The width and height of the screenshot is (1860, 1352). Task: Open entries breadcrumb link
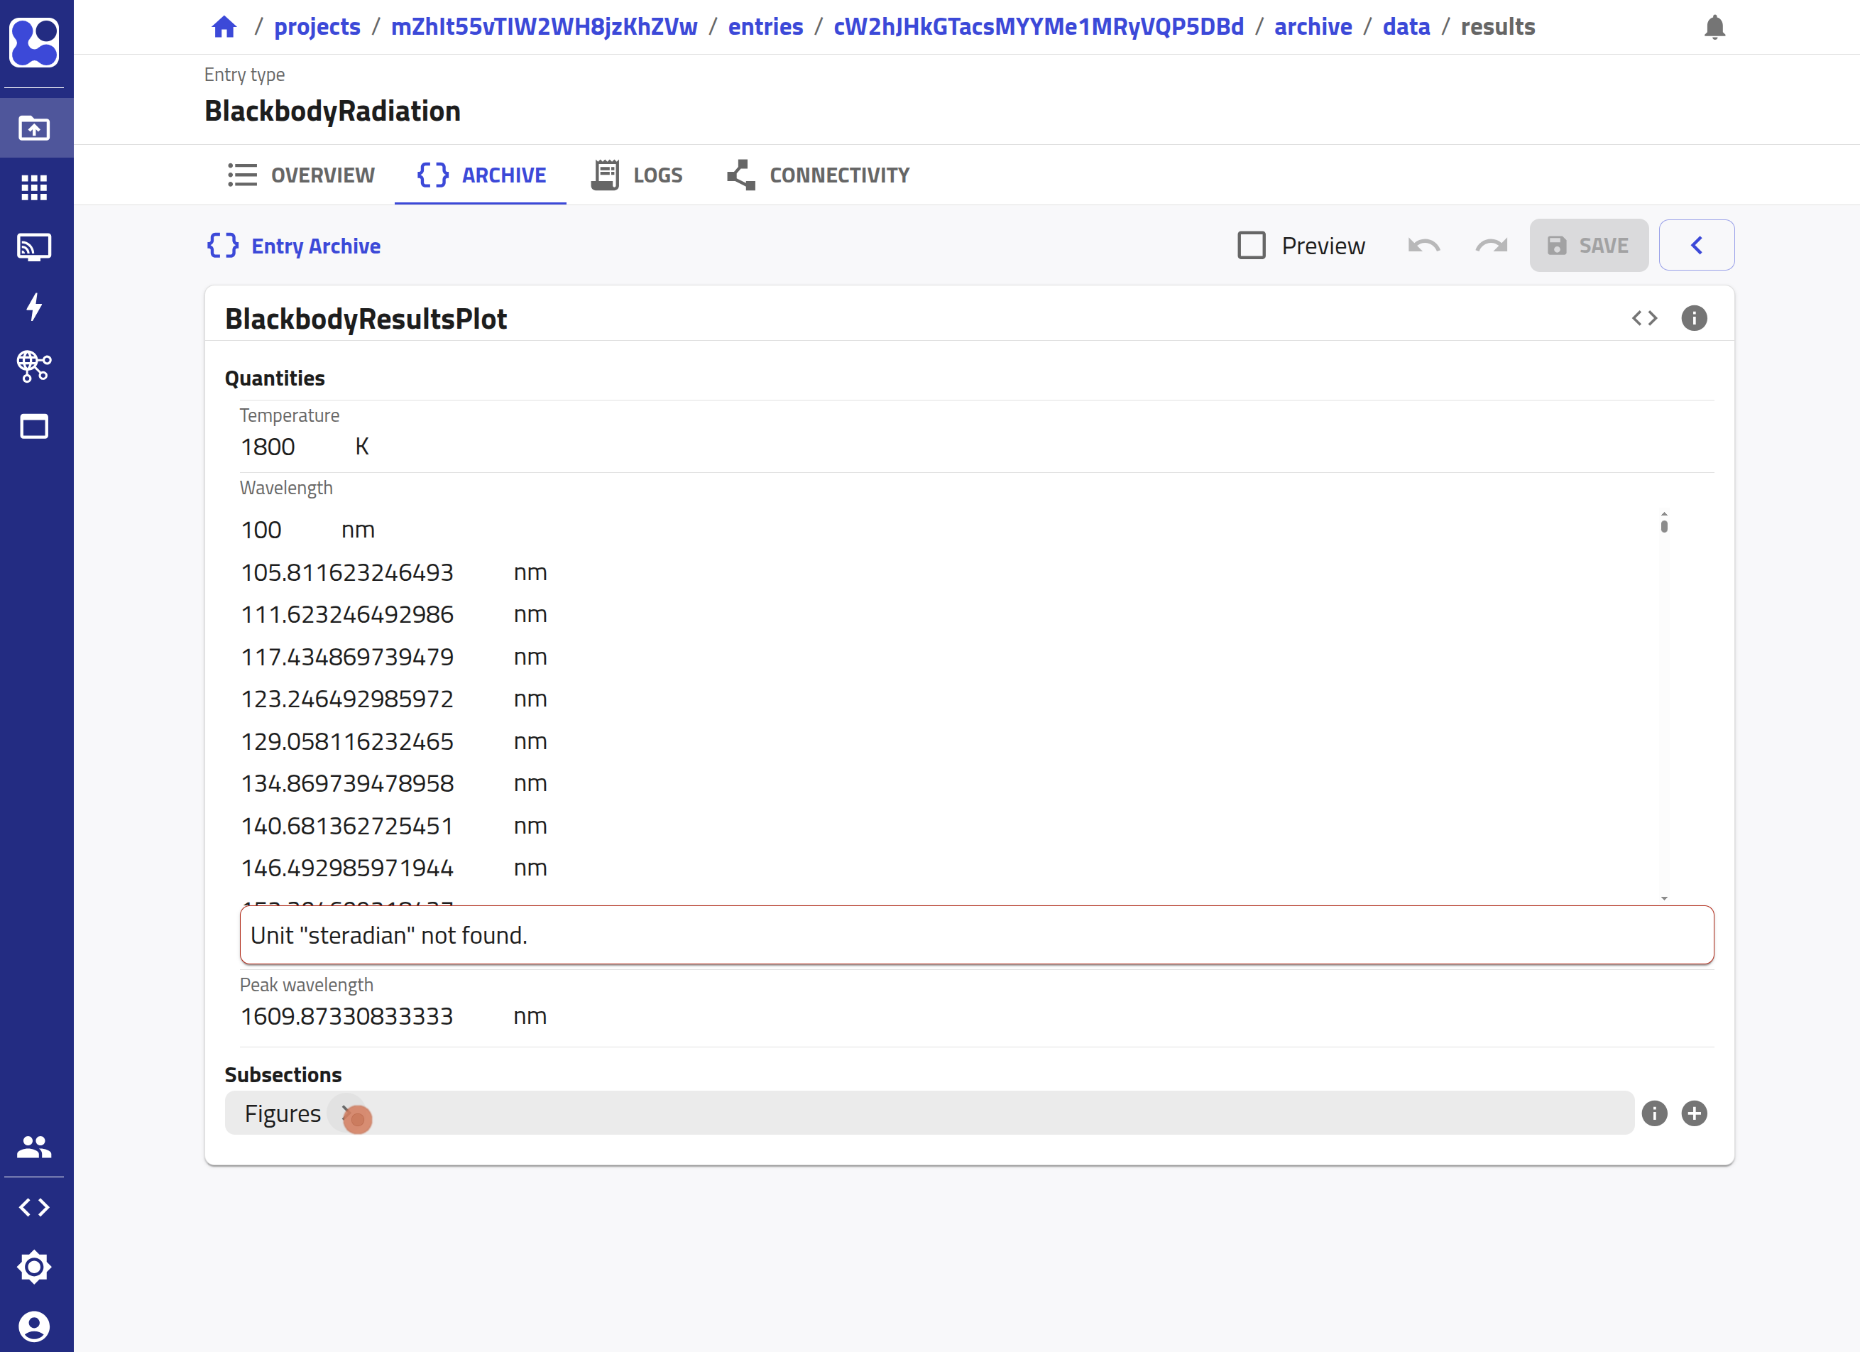pyautogui.click(x=766, y=27)
